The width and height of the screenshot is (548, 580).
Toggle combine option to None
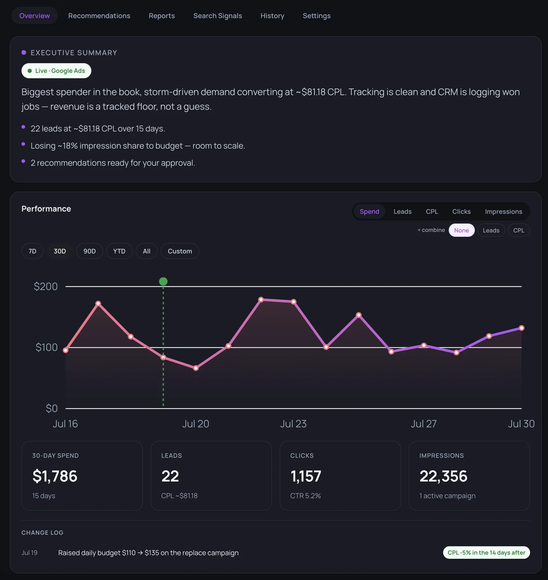pyautogui.click(x=461, y=230)
